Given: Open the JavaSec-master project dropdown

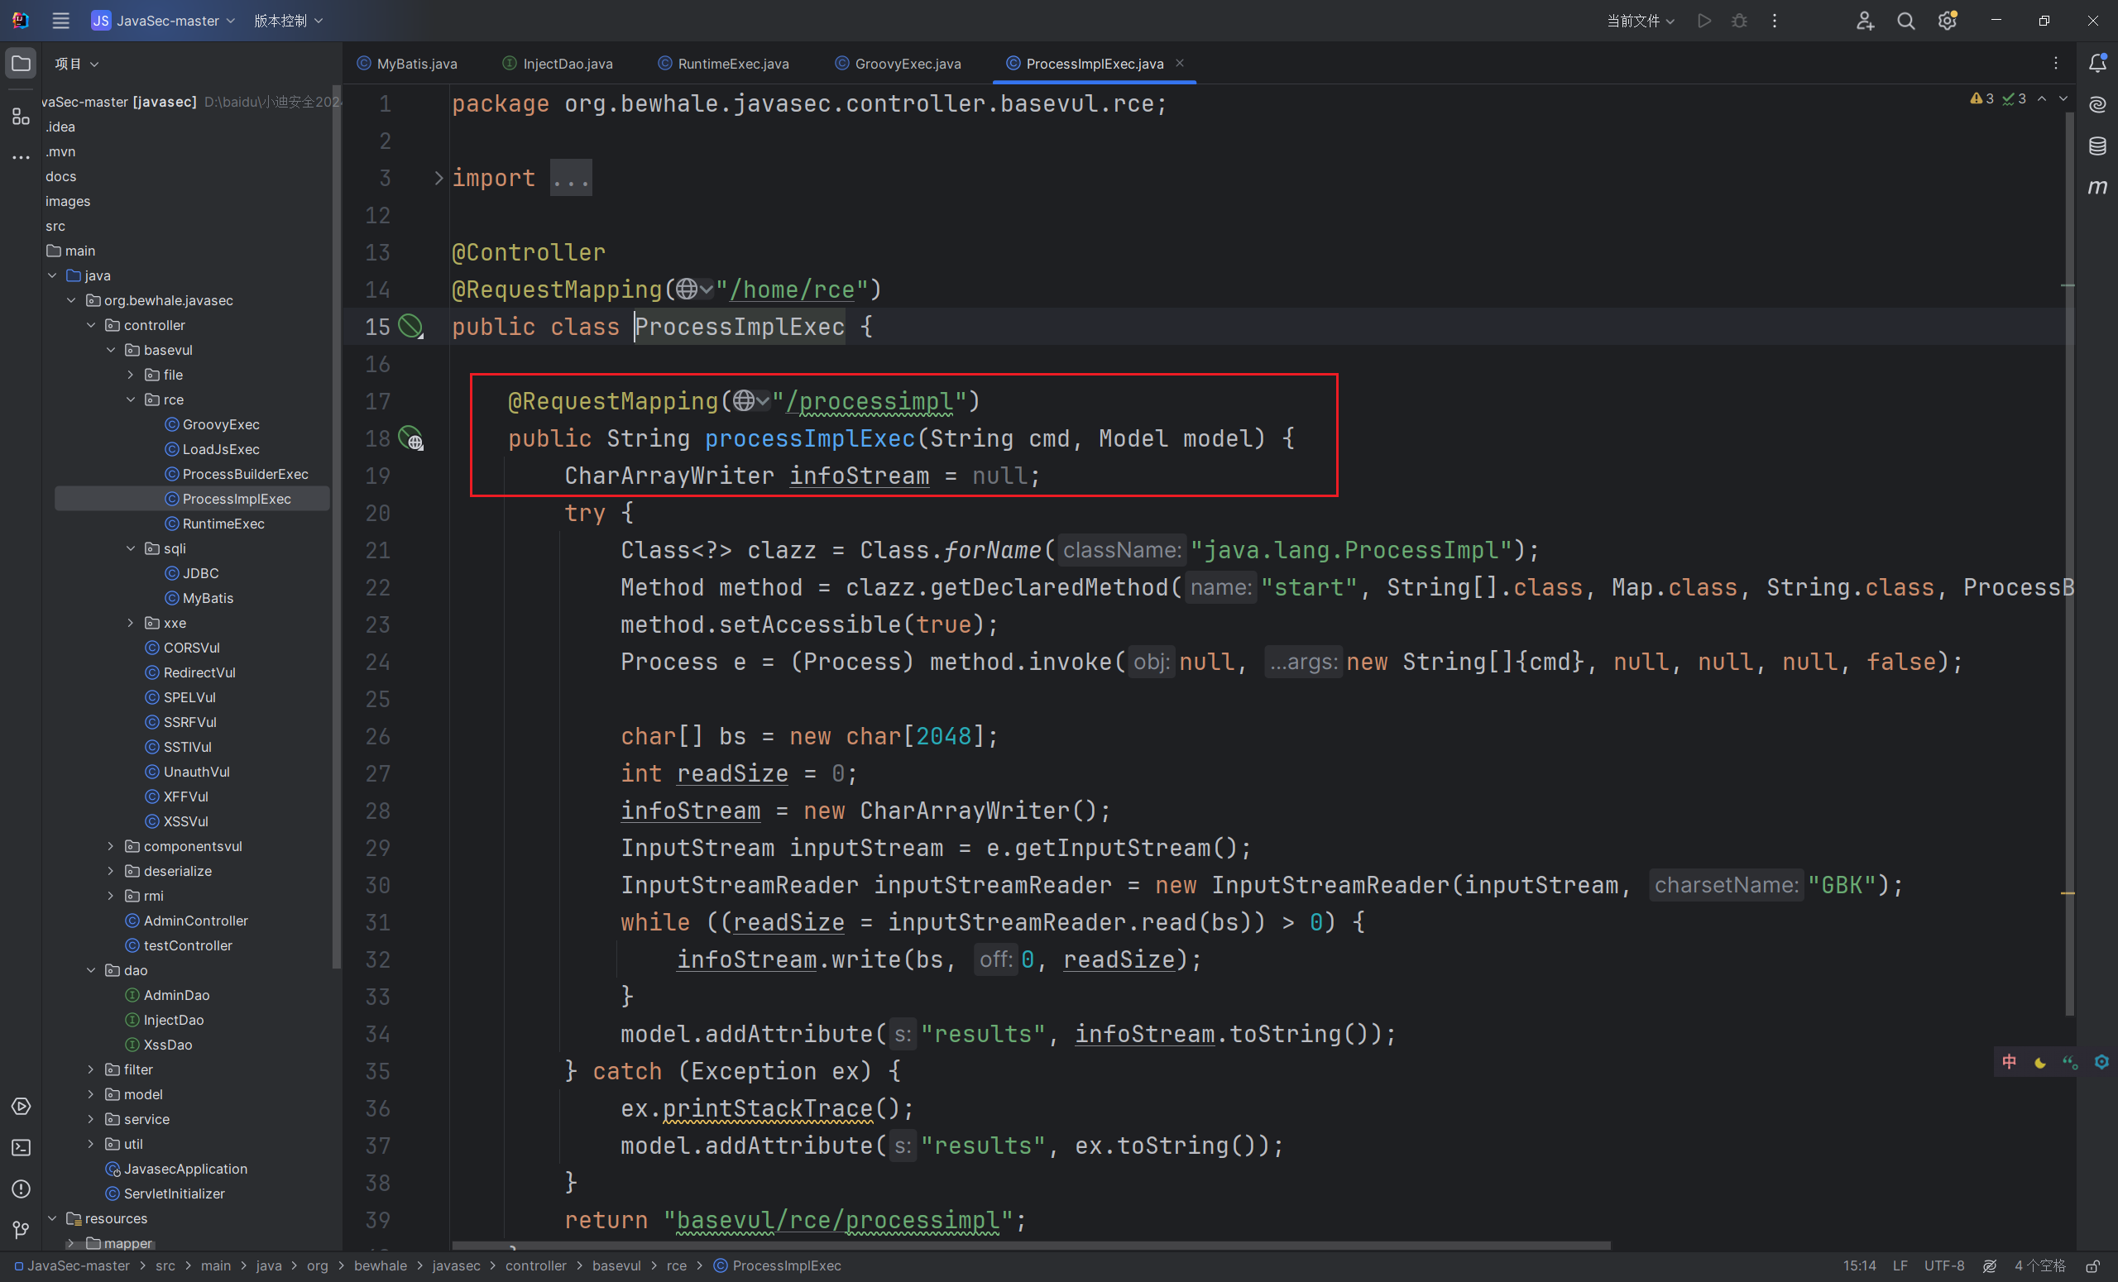Looking at the screenshot, I should (163, 21).
